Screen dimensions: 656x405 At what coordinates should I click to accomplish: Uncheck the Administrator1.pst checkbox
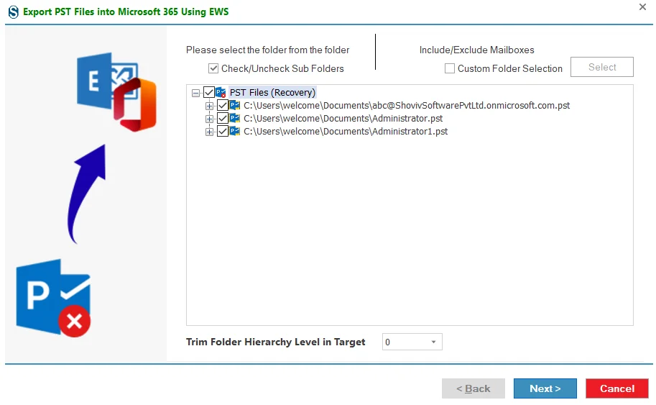223,132
